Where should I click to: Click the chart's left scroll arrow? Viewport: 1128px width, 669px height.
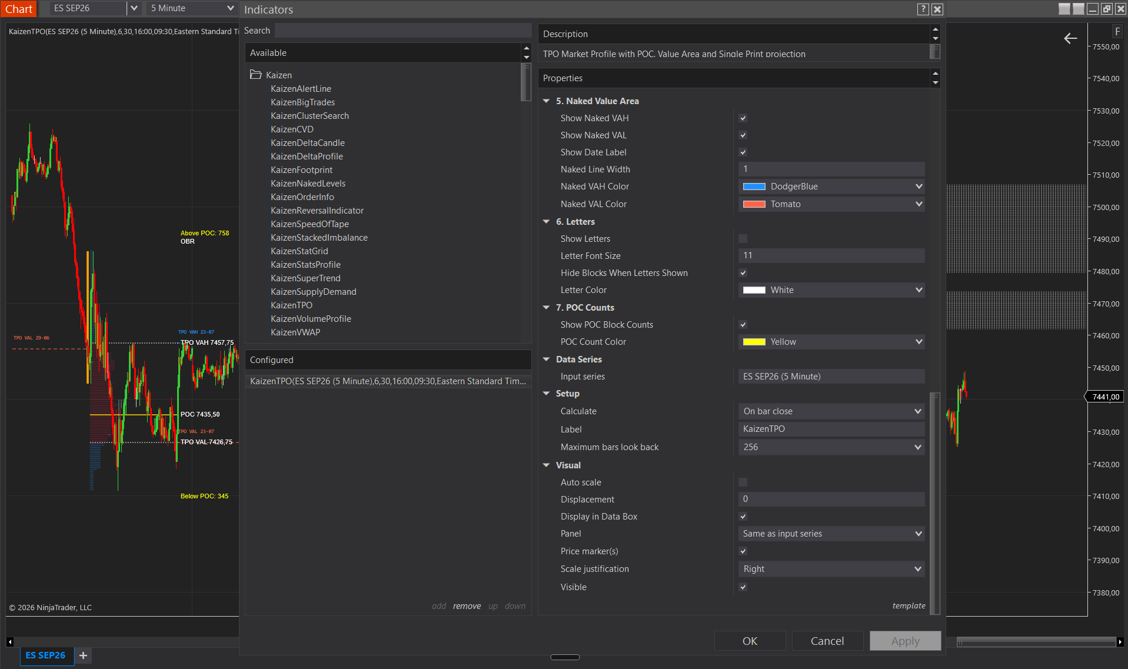[10, 642]
